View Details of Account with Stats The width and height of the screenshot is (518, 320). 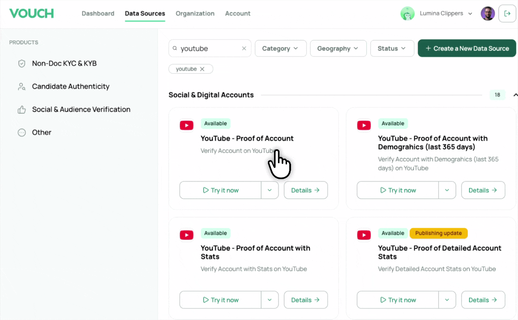(306, 300)
